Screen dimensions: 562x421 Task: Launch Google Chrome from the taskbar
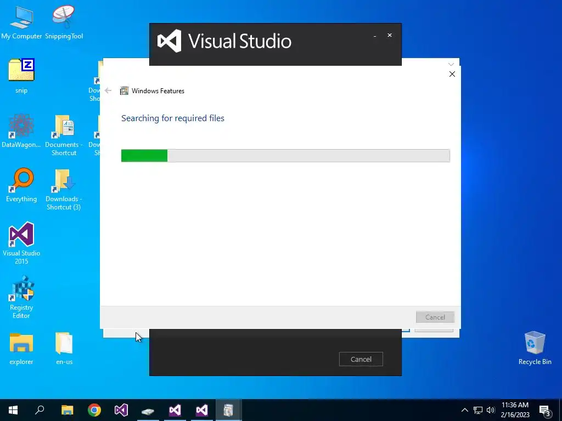point(94,410)
